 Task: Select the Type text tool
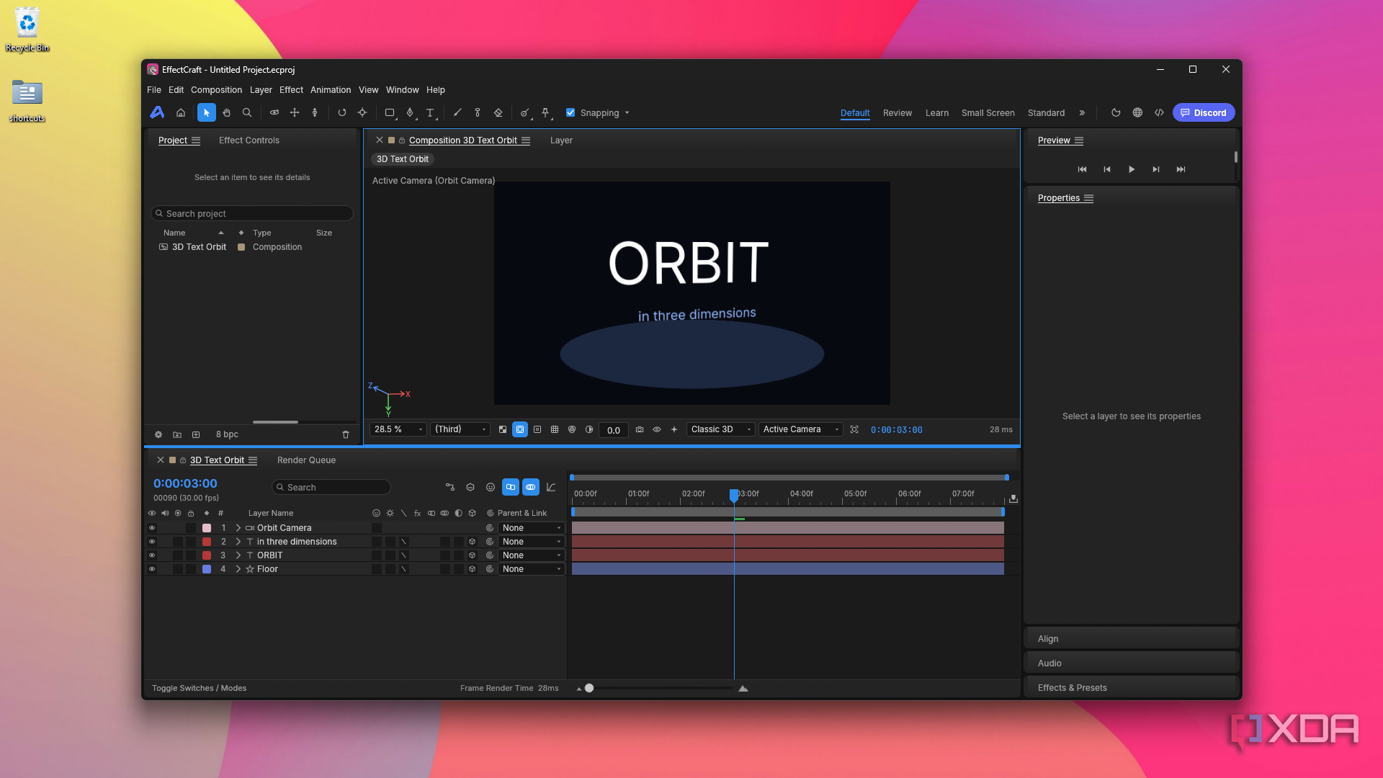click(x=430, y=112)
